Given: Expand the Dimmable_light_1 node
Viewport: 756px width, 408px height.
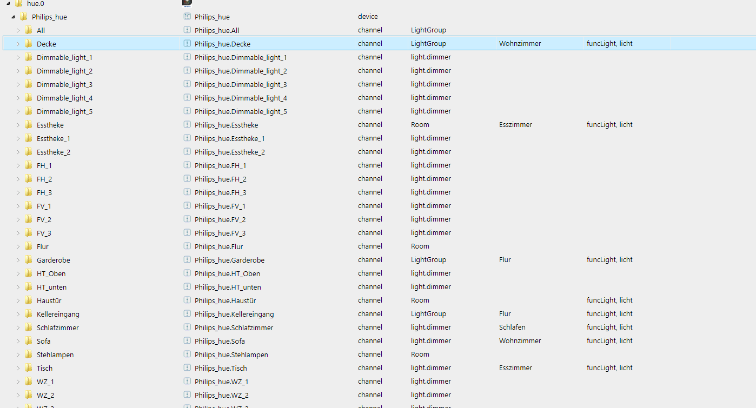Looking at the screenshot, I should (18, 57).
